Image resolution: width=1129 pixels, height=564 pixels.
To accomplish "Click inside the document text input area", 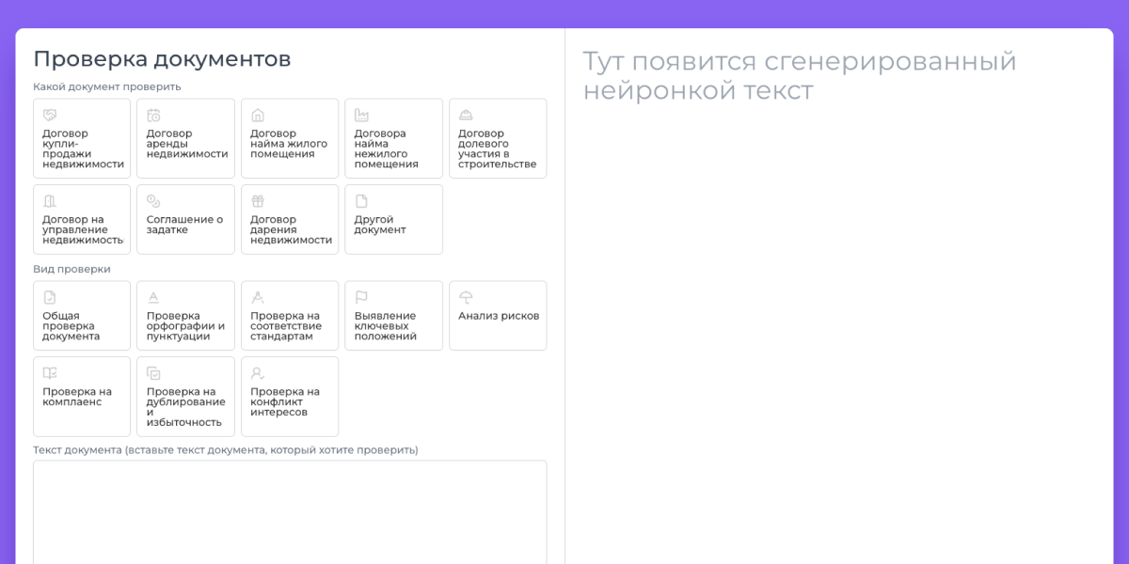I will click(290, 512).
